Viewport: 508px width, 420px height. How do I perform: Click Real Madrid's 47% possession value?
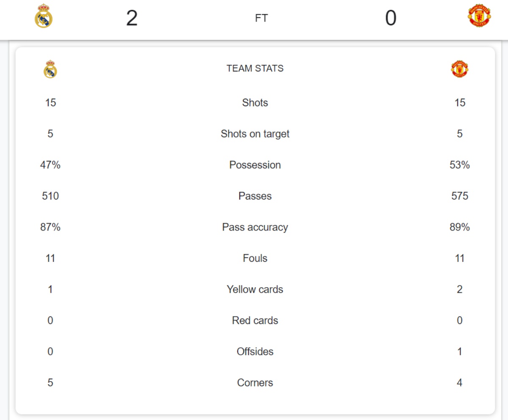pos(50,165)
